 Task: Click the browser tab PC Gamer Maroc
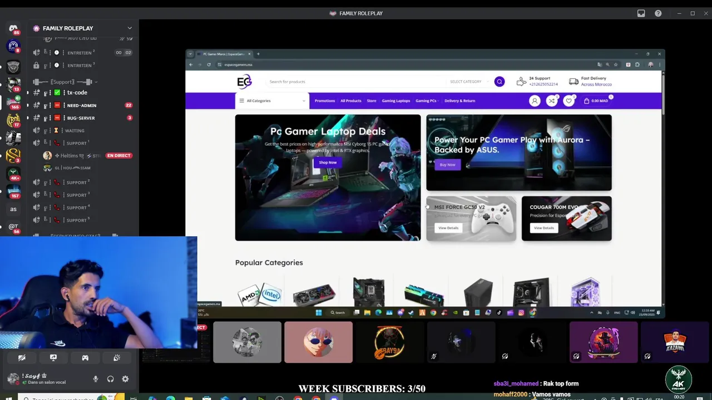click(224, 54)
